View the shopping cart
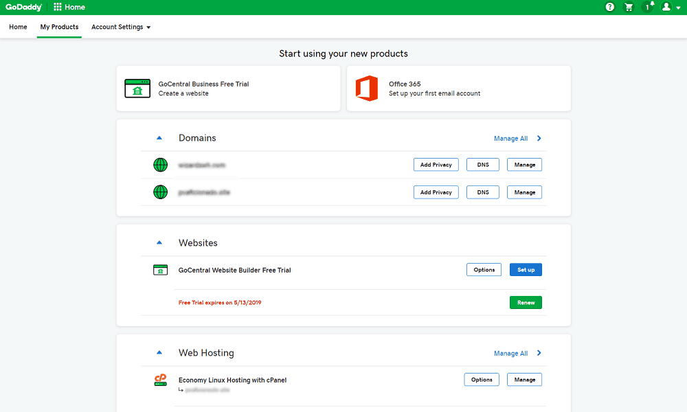Screen dimensions: 687x412 pos(629,7)
